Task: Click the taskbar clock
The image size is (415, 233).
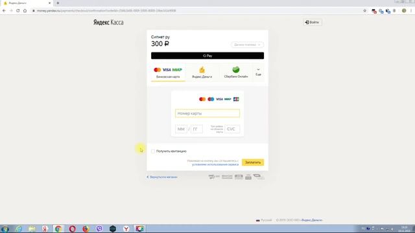Action: (405, 228)
